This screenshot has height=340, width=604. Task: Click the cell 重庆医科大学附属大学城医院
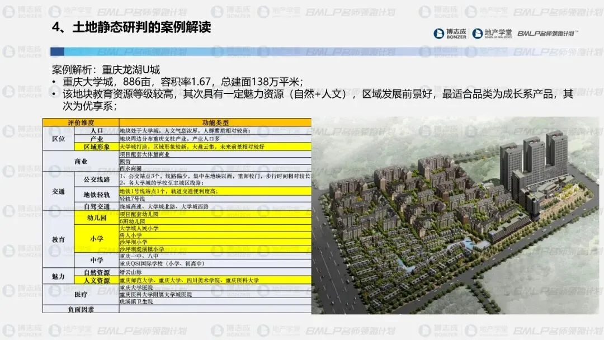215,295
